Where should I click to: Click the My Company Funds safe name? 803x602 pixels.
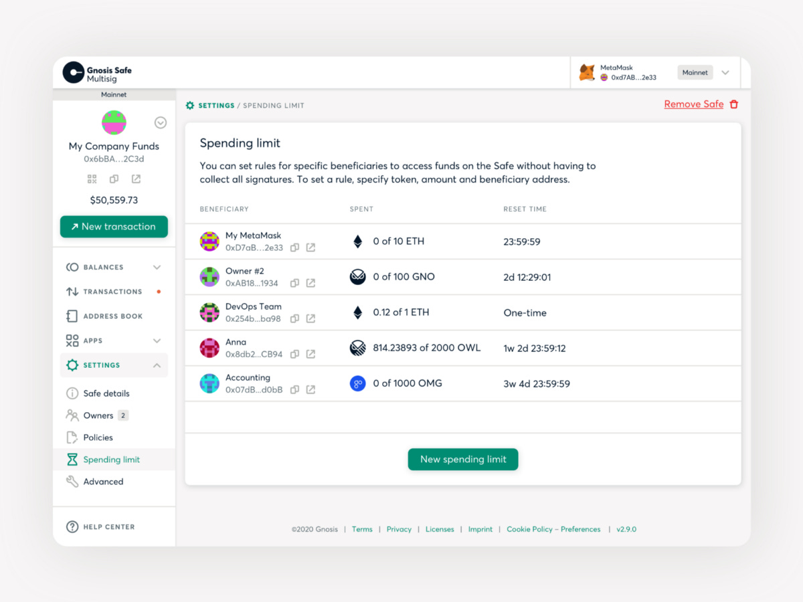point(114,146)
